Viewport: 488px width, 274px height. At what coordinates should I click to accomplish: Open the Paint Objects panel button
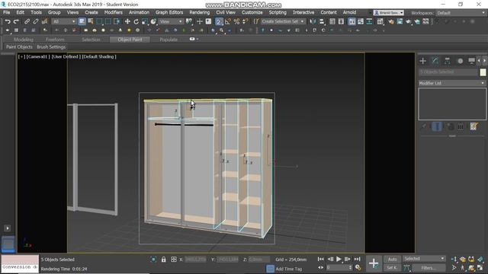[x=19, y=47]
